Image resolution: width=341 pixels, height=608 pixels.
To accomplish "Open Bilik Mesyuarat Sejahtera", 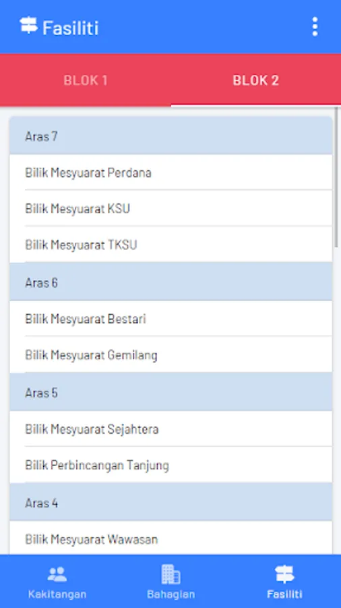I will tap(171, 429).
